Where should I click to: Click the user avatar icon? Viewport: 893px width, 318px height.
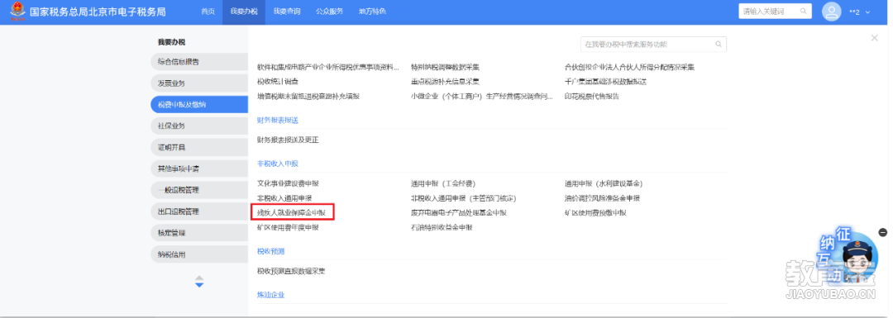click(832, 12)
